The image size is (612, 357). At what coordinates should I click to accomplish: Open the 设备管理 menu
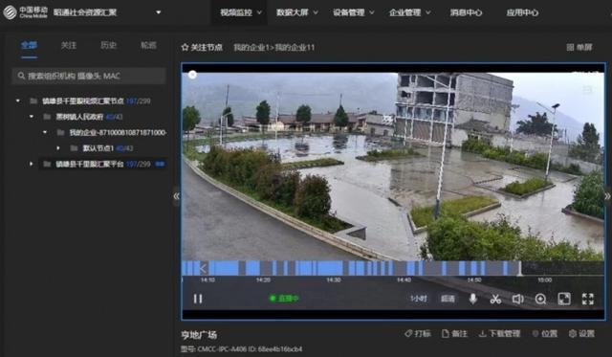pos(353,12)
